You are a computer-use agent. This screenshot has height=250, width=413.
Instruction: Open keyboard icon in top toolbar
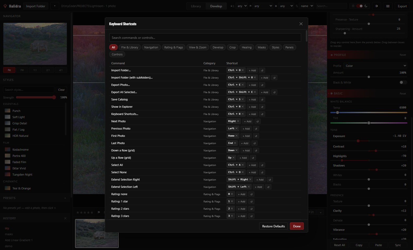tap(388, 6)
